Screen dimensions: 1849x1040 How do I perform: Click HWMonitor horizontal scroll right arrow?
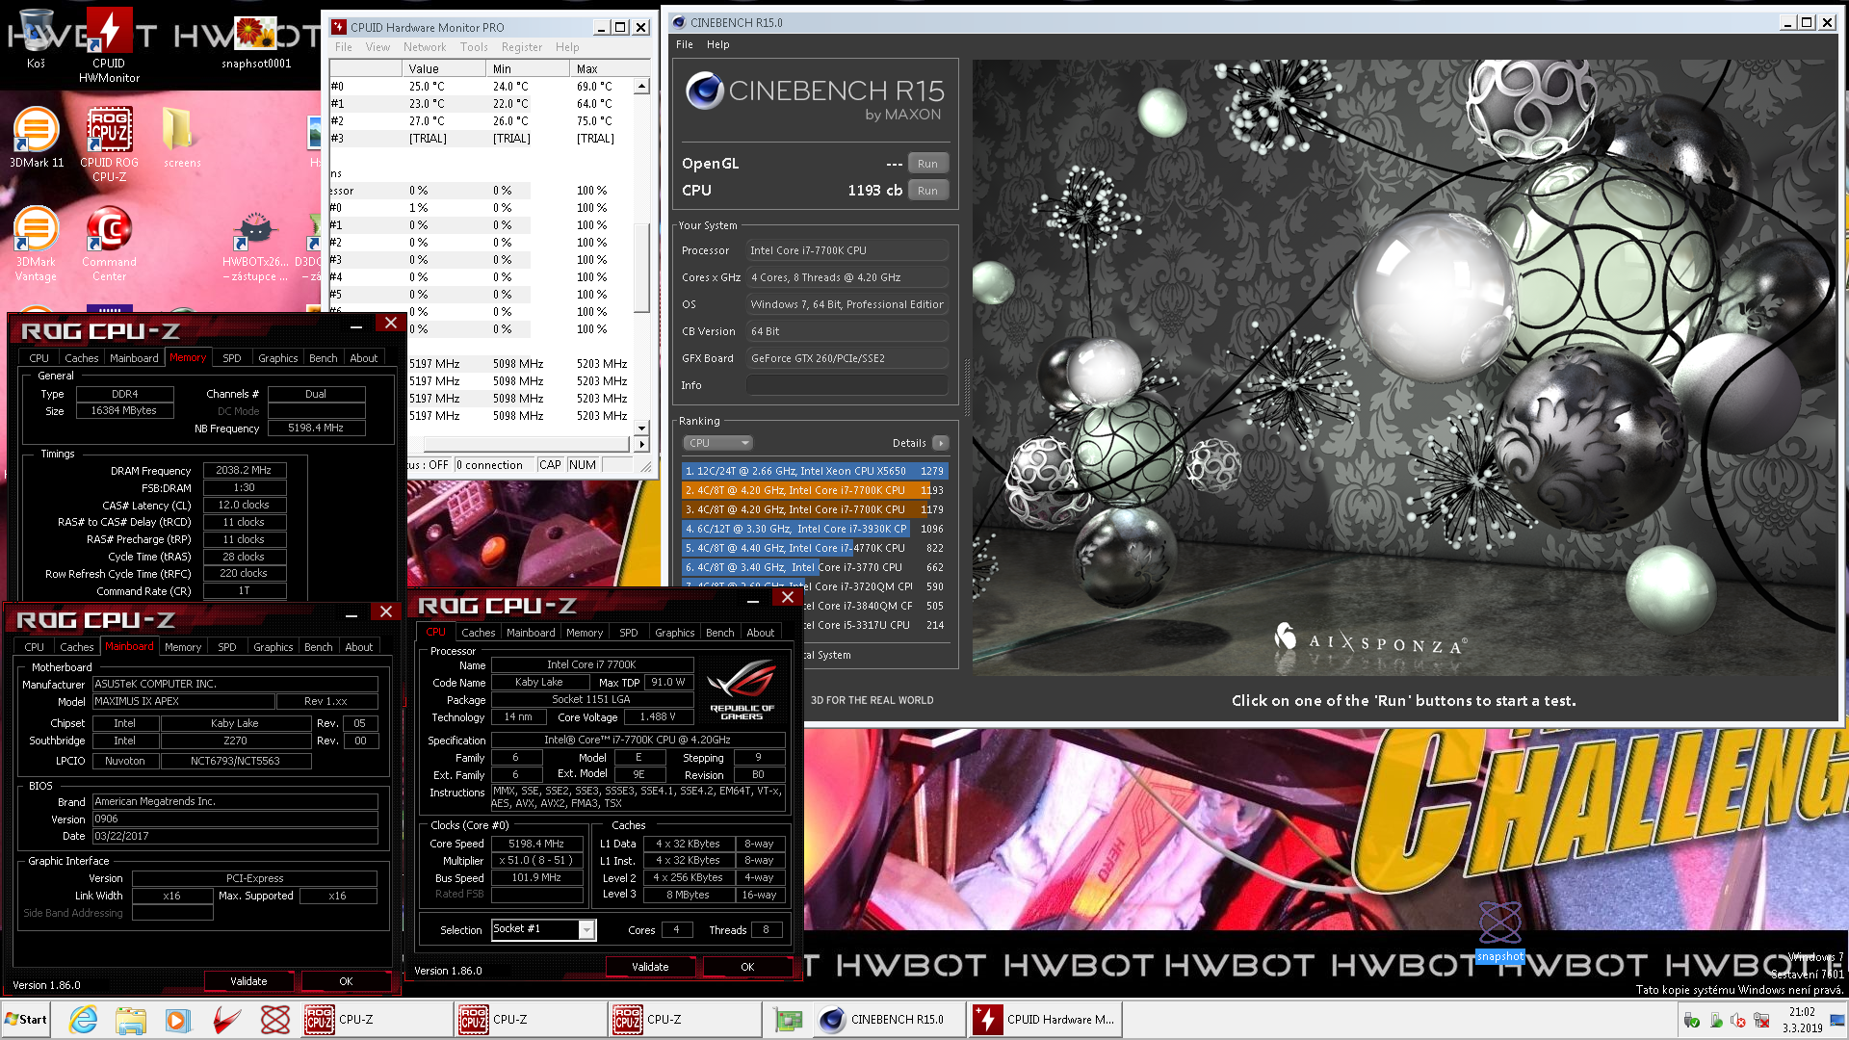click(x=642, y=444)
